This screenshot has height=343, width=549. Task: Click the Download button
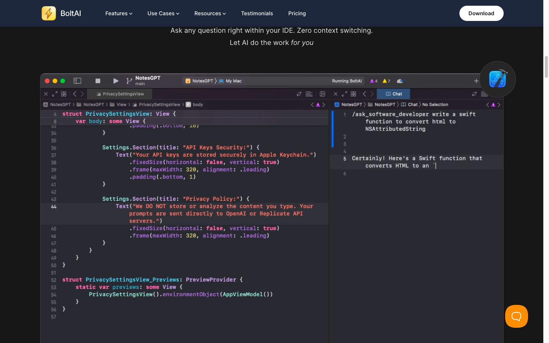click(481, 13)
